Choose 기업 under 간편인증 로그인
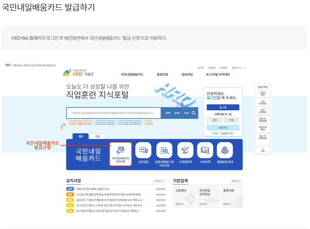This screenshot has height=229, width=310. pos(231,120)
